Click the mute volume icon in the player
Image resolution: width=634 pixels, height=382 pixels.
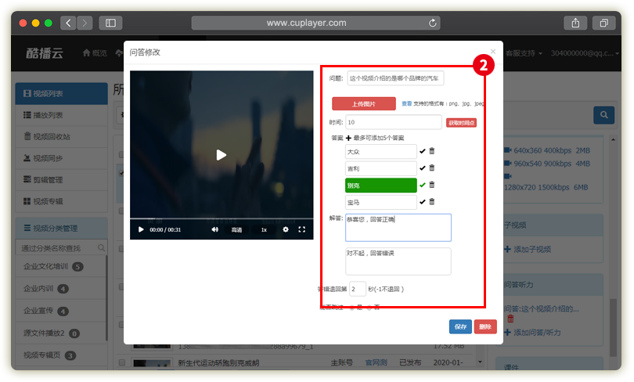tap(214, 229)
